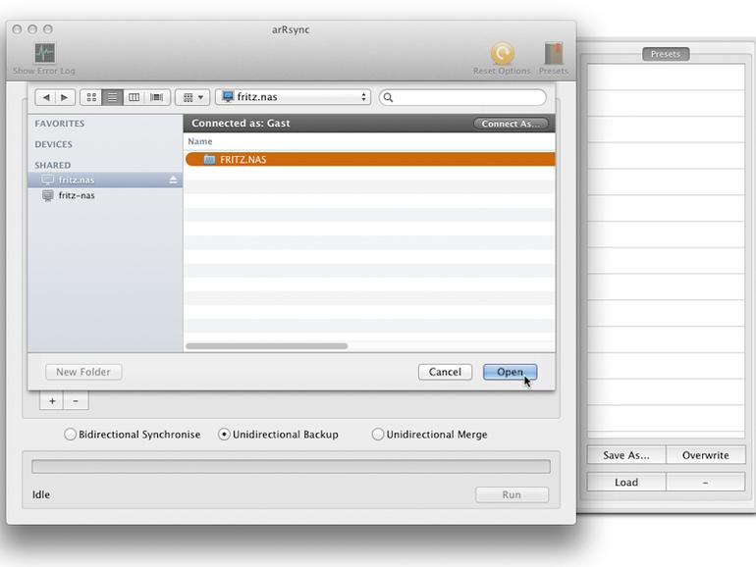Viewport: 756px width, 567px height.
Task: Toggle the Presets drawer toolbar icon
Action: (554, 54)
